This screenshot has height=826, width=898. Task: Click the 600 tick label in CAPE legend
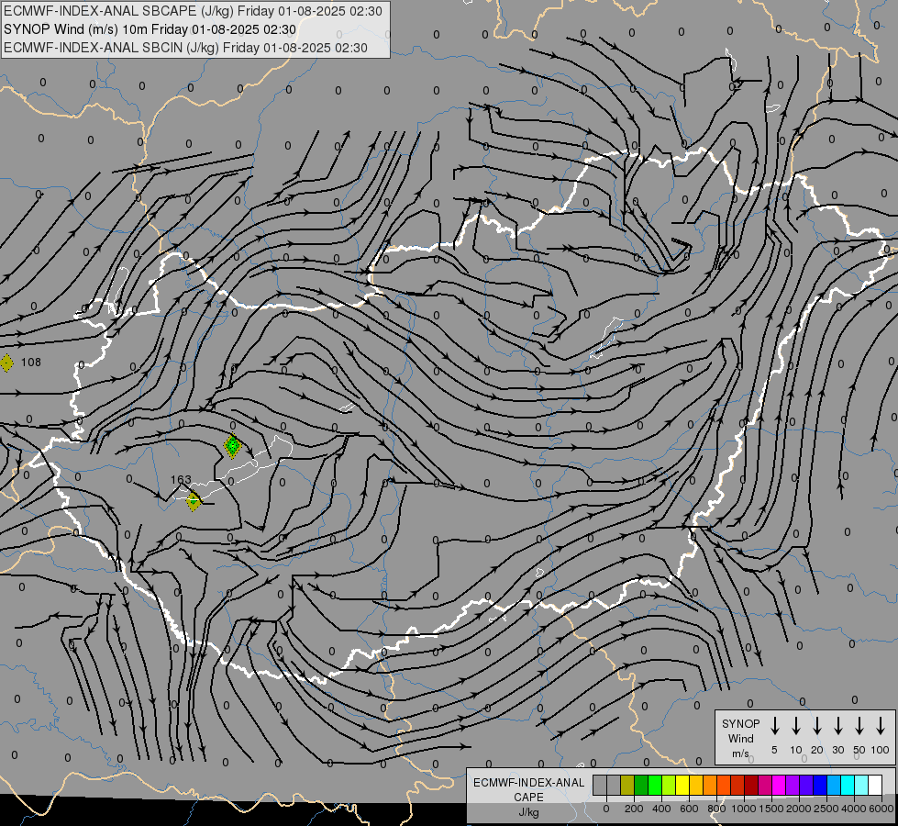689,809
